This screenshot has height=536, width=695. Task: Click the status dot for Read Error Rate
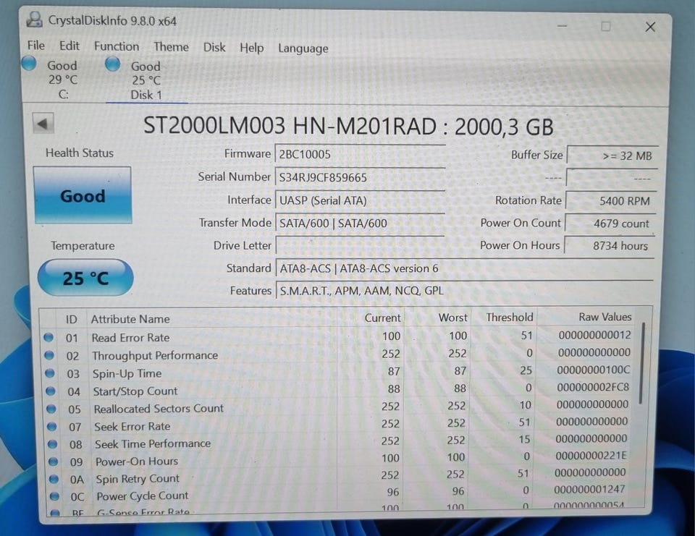click(49, 338)
